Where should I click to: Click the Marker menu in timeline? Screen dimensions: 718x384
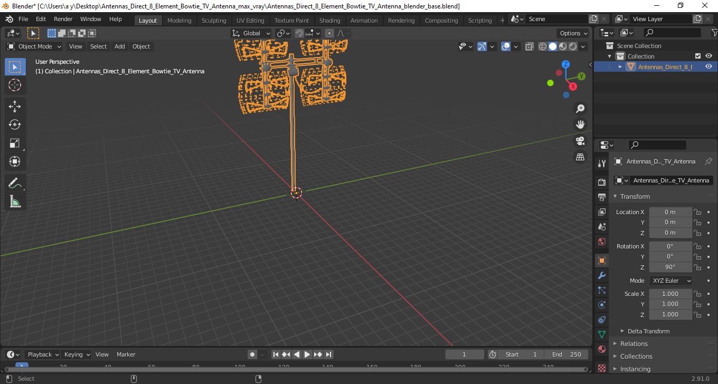(126, 354)
